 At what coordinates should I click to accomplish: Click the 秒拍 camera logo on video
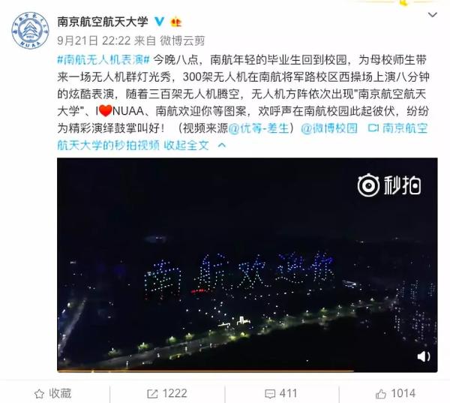(x=389, y=185)
